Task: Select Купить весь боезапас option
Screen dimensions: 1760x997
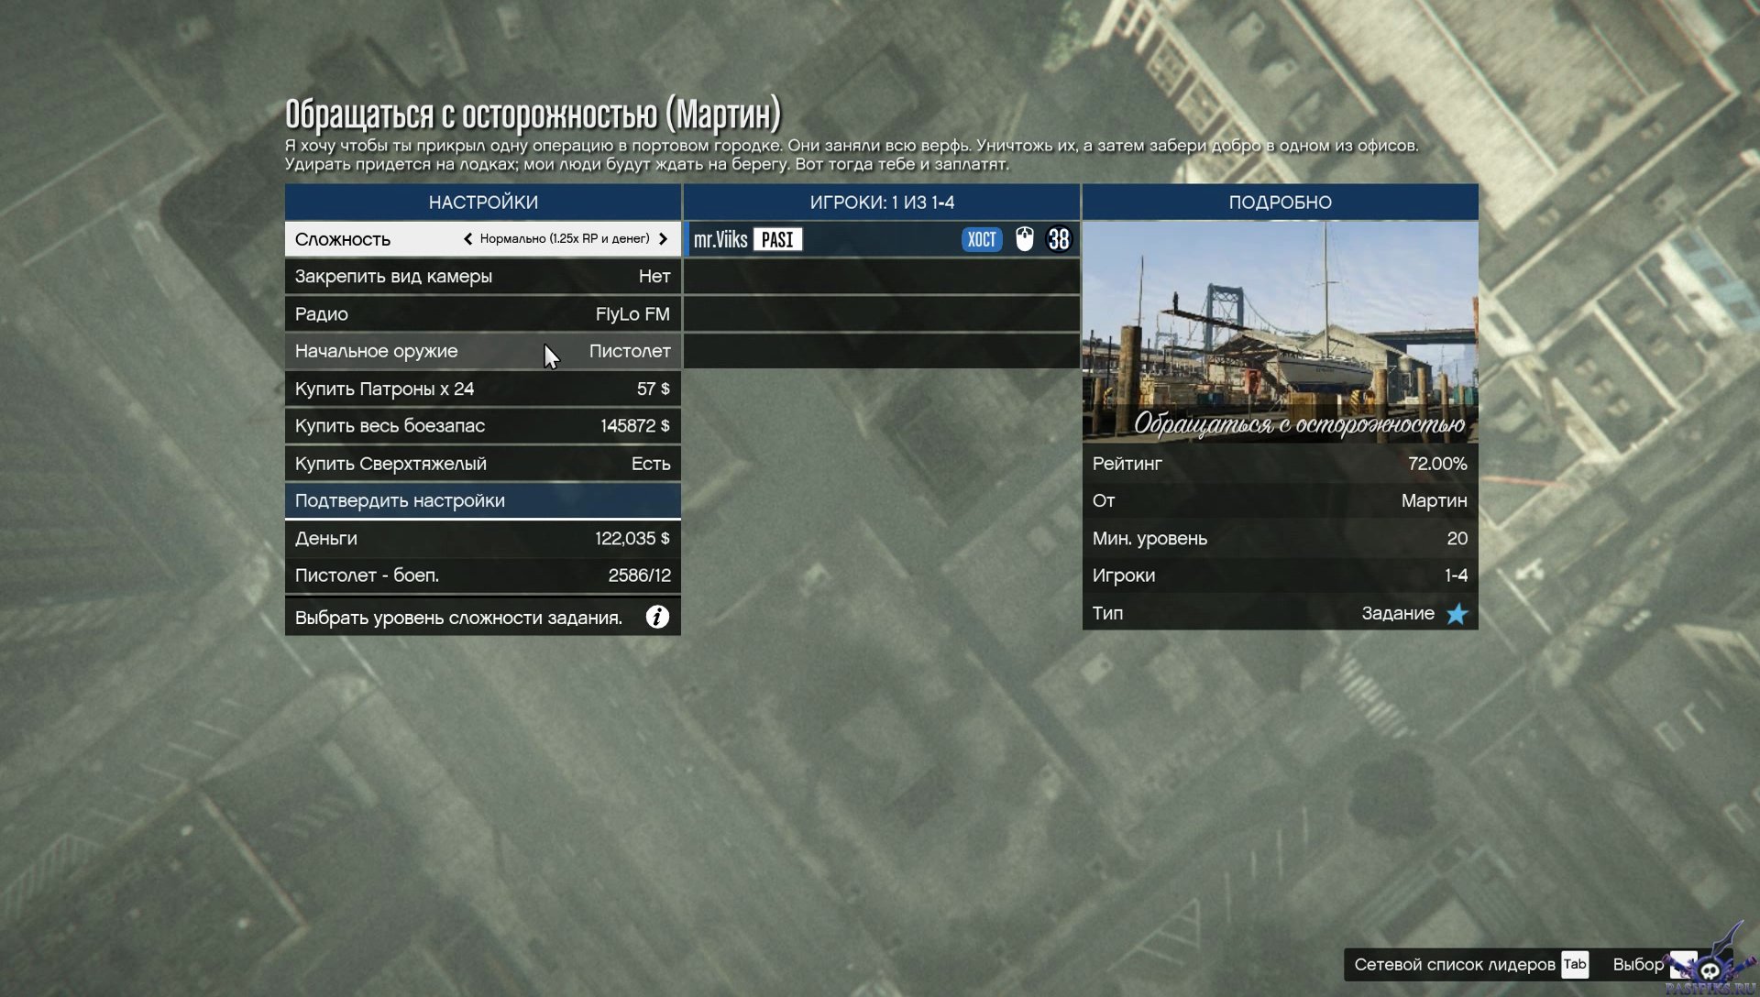Action: tap(483, 425)
